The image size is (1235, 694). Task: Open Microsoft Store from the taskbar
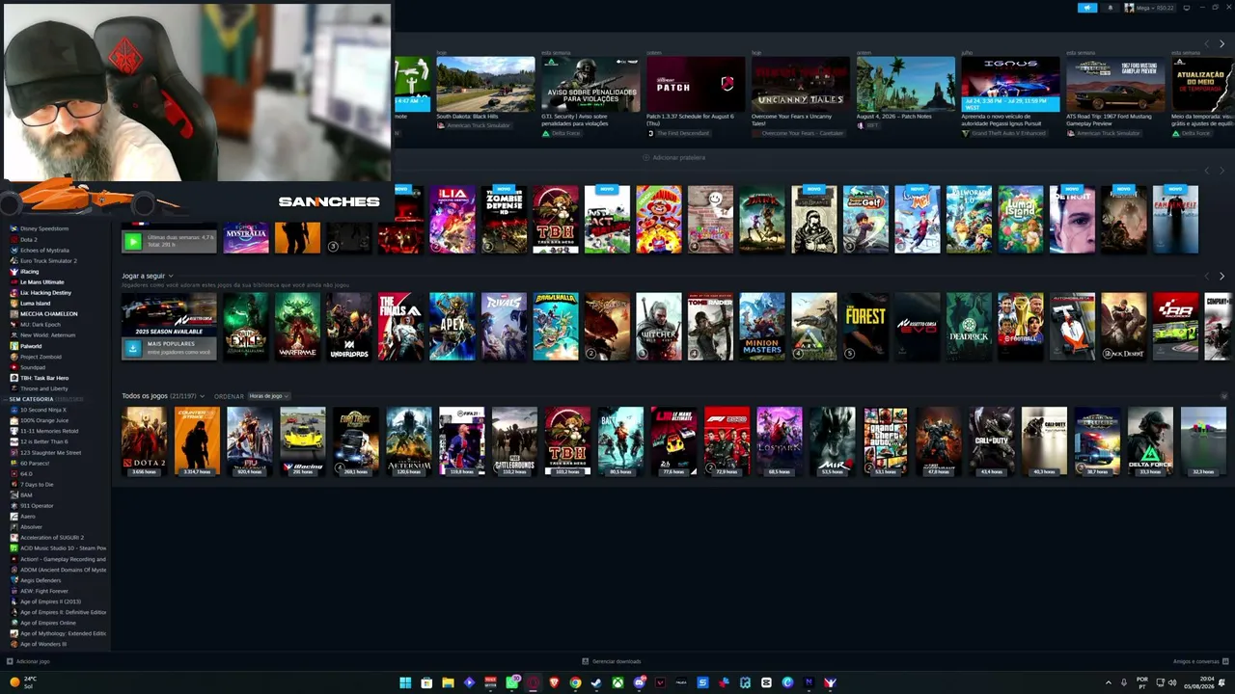pyautogui.click(x=426, y=682)
